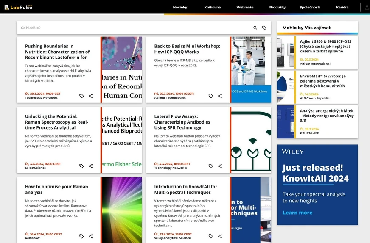
Task: Click tag icon on Unlocking the Potential Raman card
Action: [x=81, y=166]
